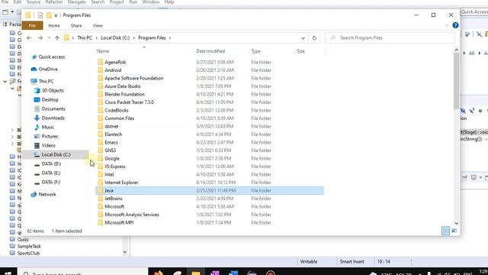488x275 pixels.
Task: Sort by Type column header
Action: [256, 51]
